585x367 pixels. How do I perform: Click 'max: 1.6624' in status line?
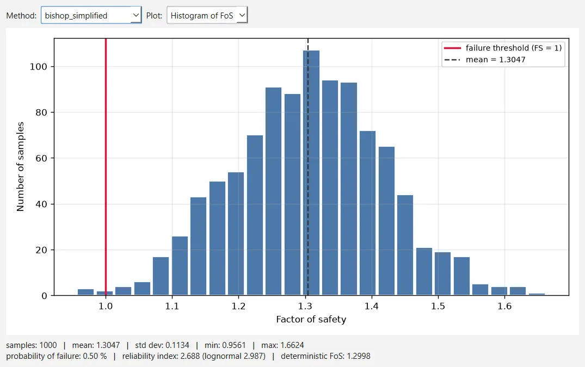(x=282, y=345)
